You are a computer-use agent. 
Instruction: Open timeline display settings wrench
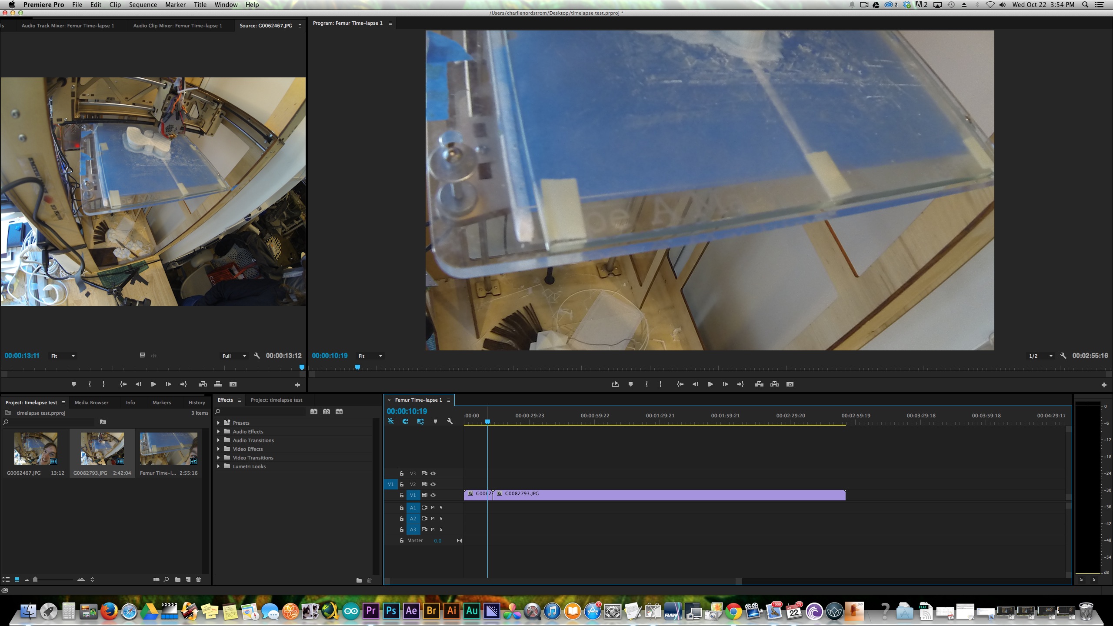[450, 421]
